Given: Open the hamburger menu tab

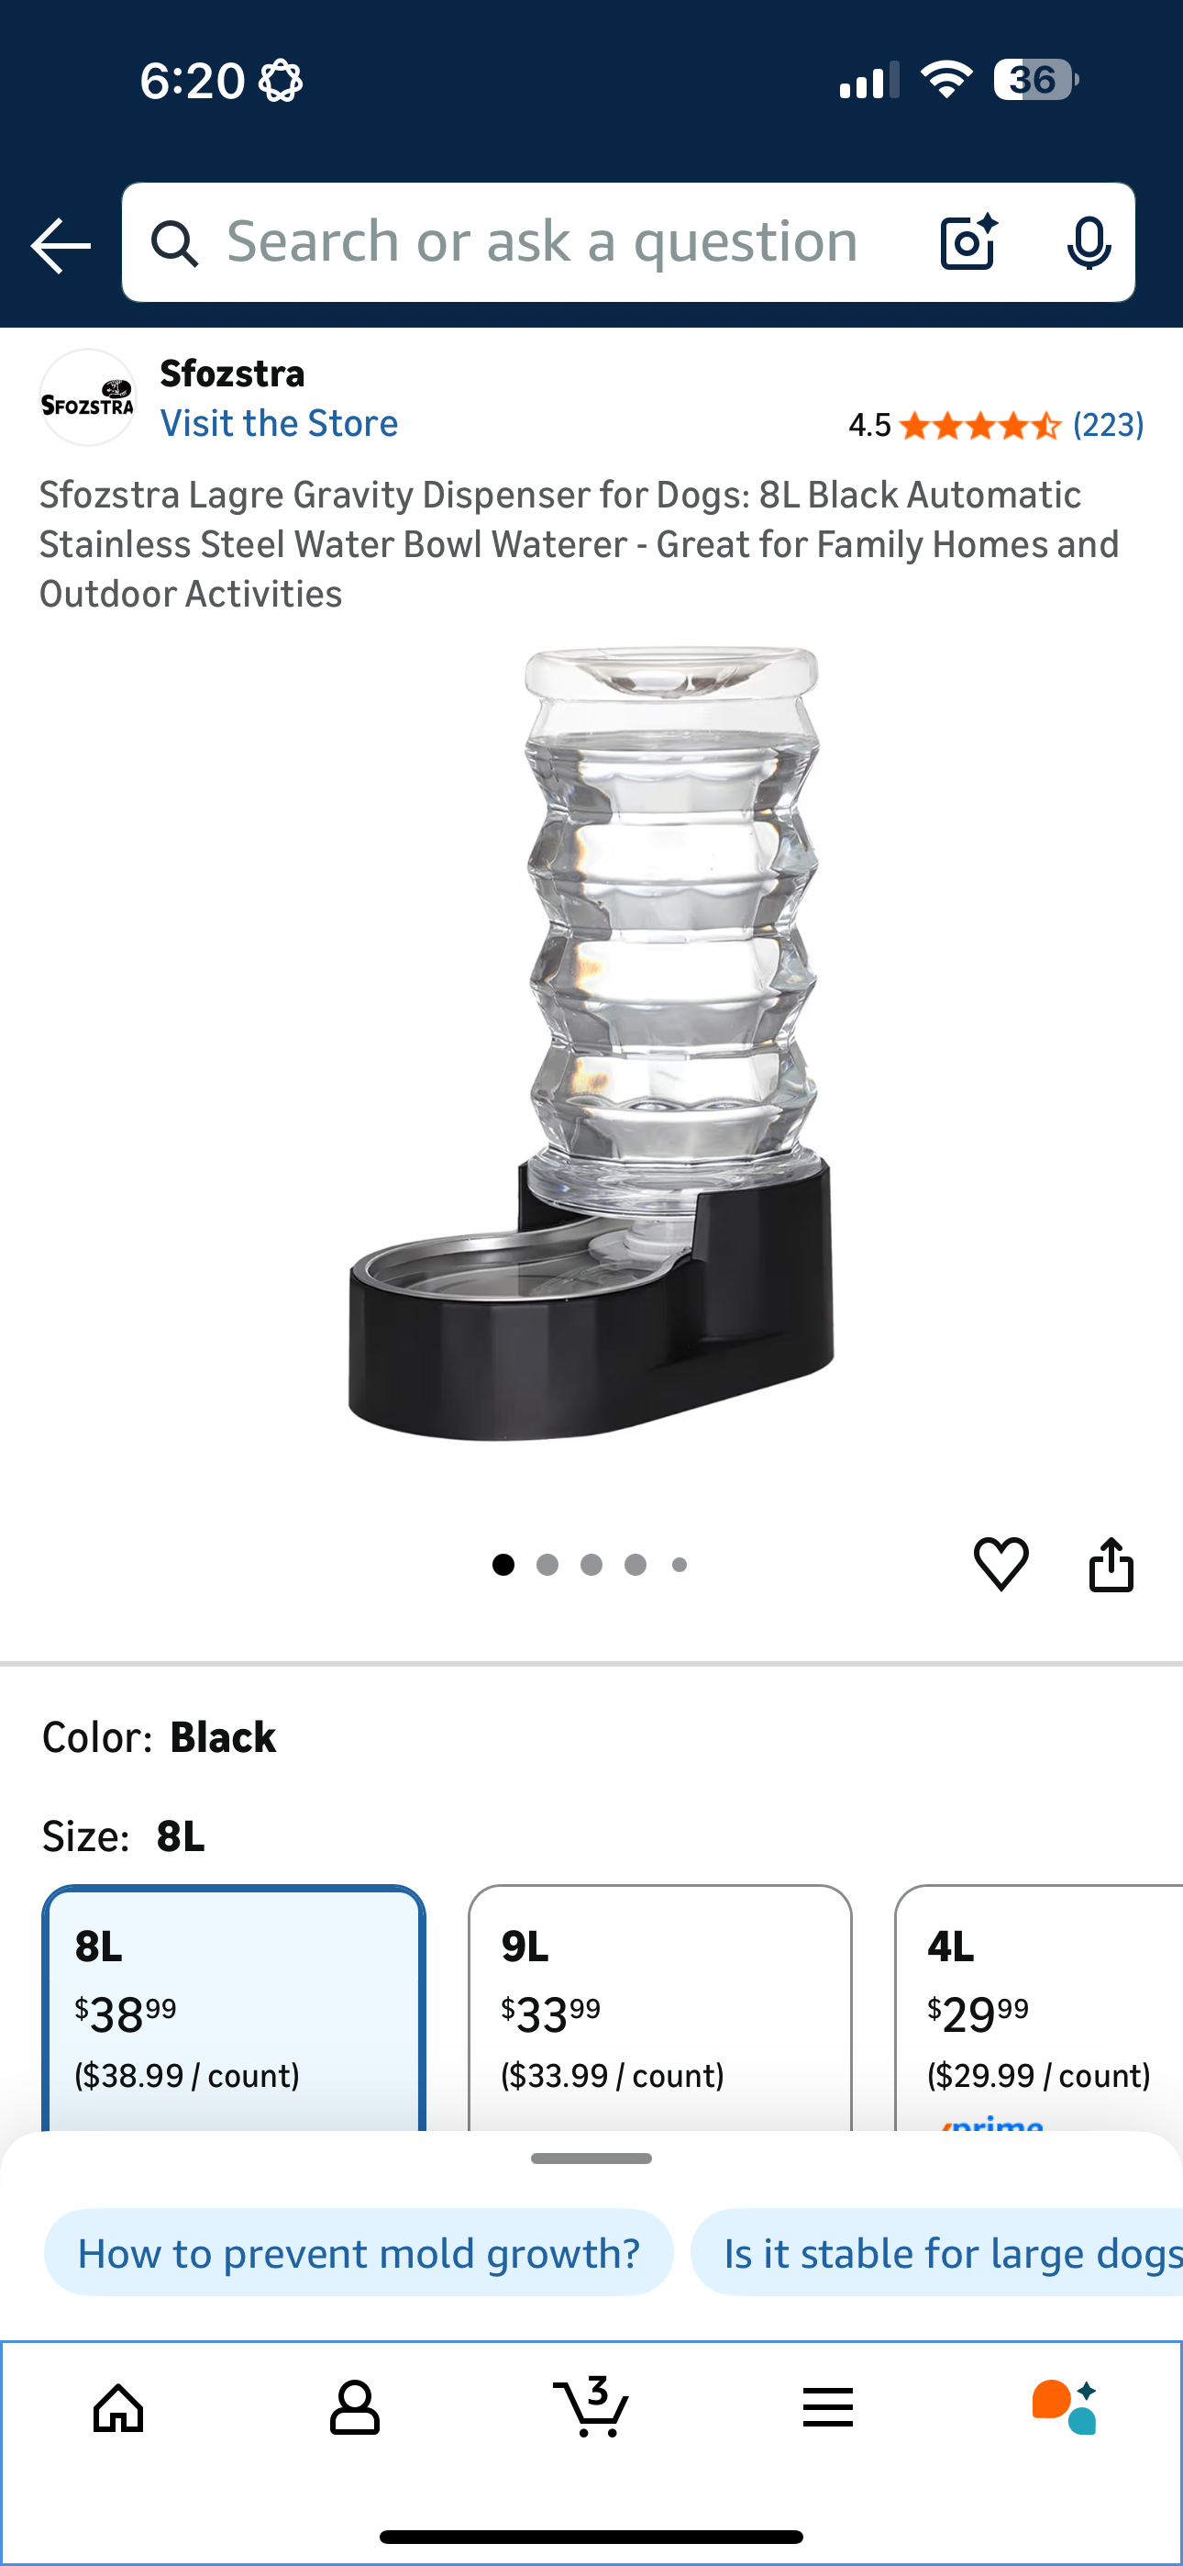Looking at the screenshot, I should tap(827, 2407).
